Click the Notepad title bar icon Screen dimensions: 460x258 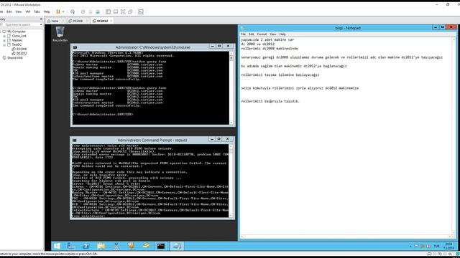tap(242, 28)
